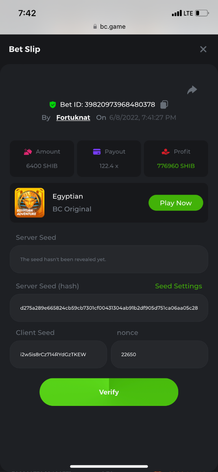Image resolution: width=218 pixels, height=472 pixels.
Task: Open Fortuknat's user profile
Action: [x=73, y=117]
